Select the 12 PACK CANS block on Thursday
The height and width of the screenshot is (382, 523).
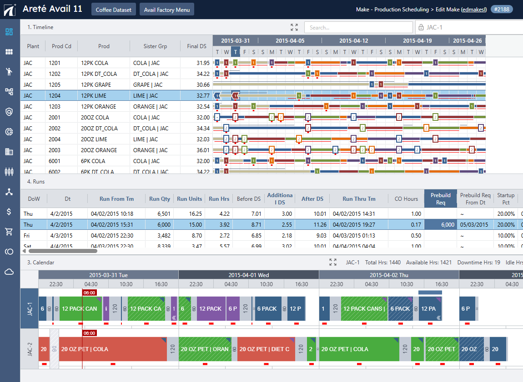pos(364,309)
